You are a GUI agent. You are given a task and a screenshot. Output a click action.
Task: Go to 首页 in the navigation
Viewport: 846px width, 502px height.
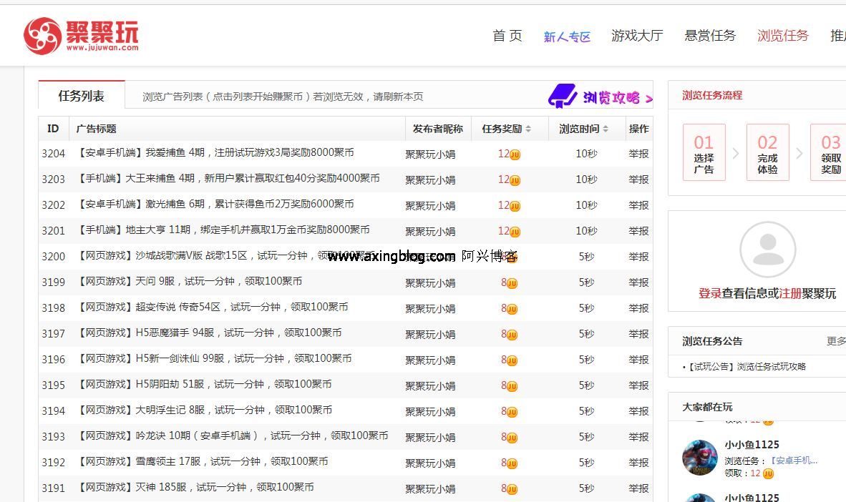point(507,36)
